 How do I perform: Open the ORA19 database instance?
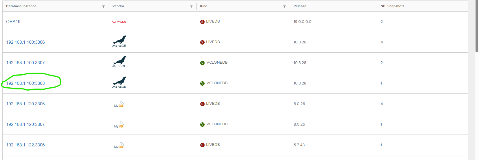click(x=13, y=22)
